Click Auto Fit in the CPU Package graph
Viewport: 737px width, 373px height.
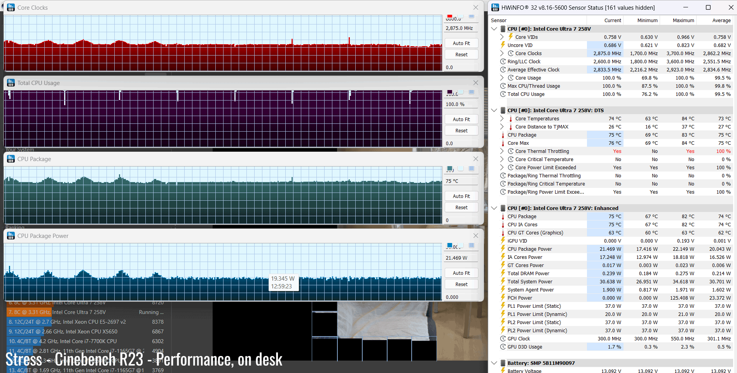pos(461,196)
